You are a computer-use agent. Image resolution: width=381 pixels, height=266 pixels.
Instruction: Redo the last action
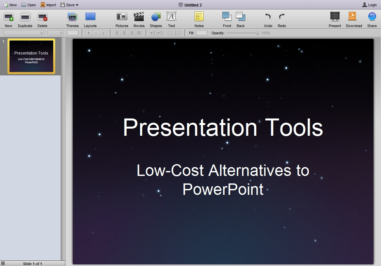[x=282, y=20]
